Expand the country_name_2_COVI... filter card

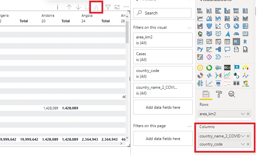pyautogui.click(x=163, y=90)
